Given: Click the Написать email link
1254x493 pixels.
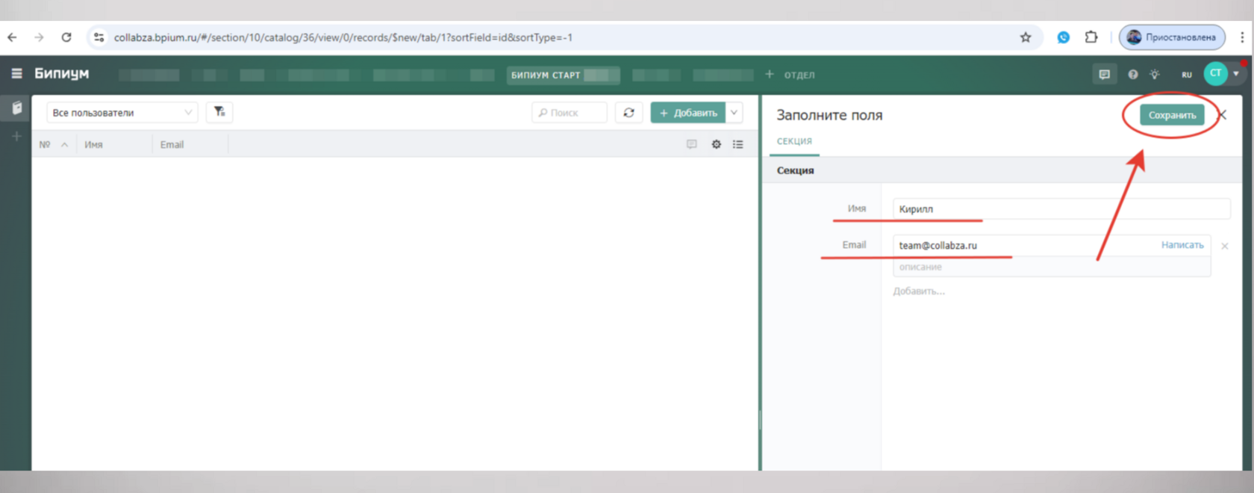Looking at the screenshot, I should [x=1182, y=245].
